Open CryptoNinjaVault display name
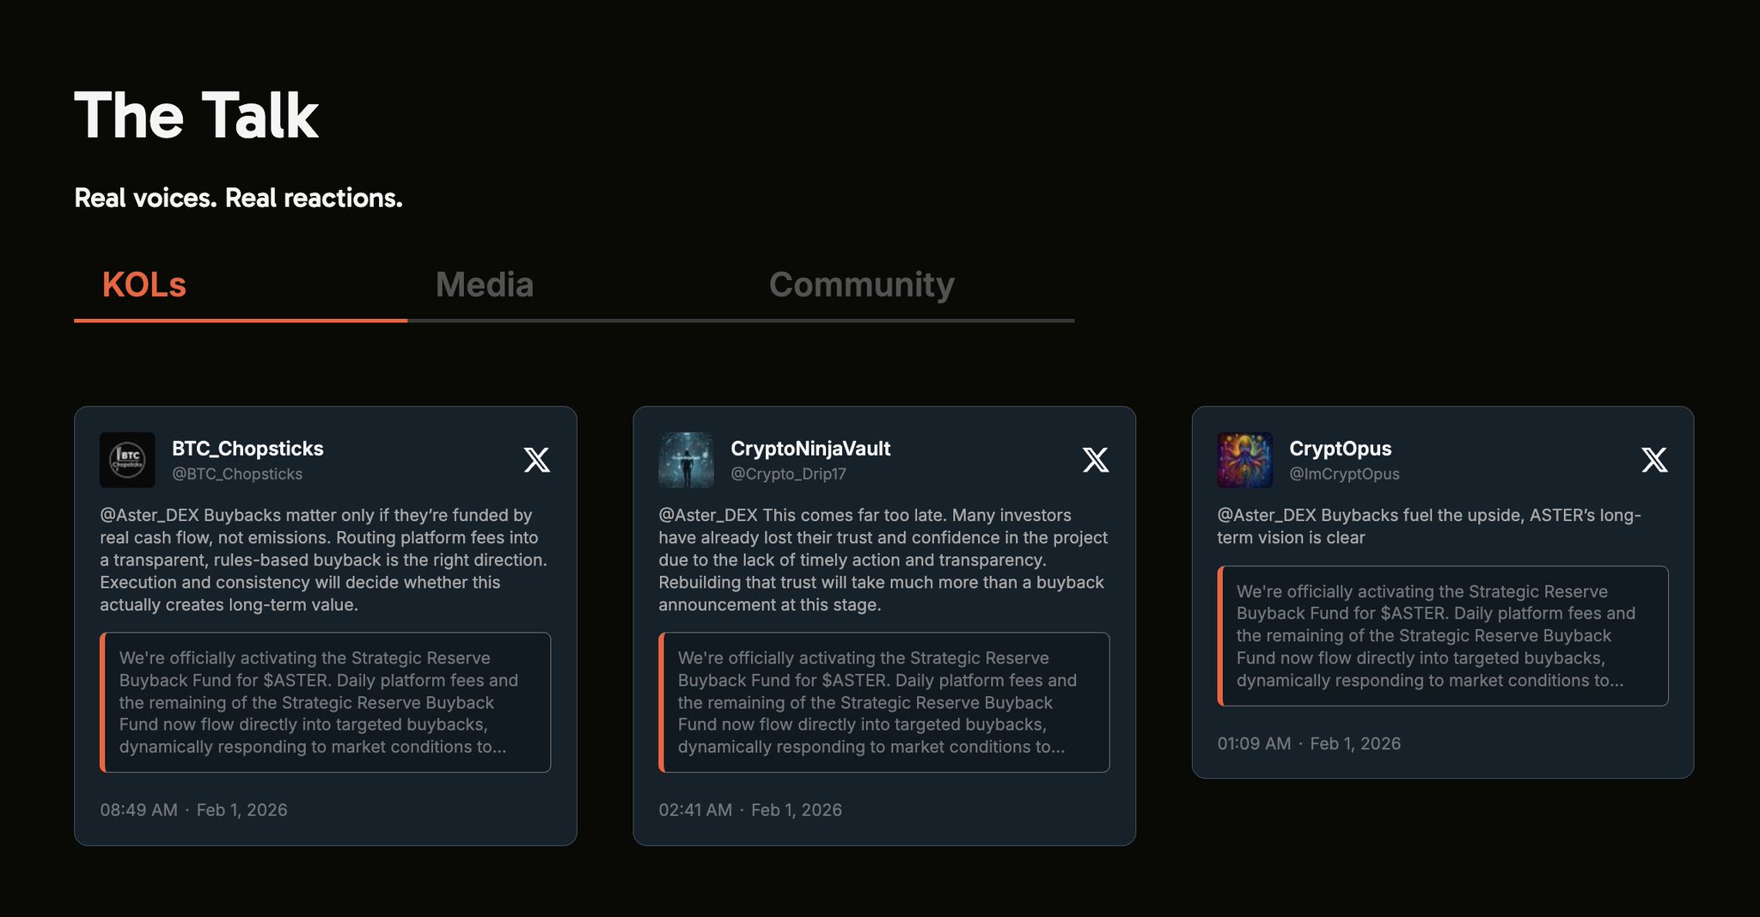Screen dimensions: 1760x917 (x=810, y=449)
